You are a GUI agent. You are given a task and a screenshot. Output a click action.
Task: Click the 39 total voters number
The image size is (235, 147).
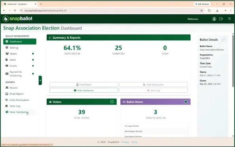[81, 112]
